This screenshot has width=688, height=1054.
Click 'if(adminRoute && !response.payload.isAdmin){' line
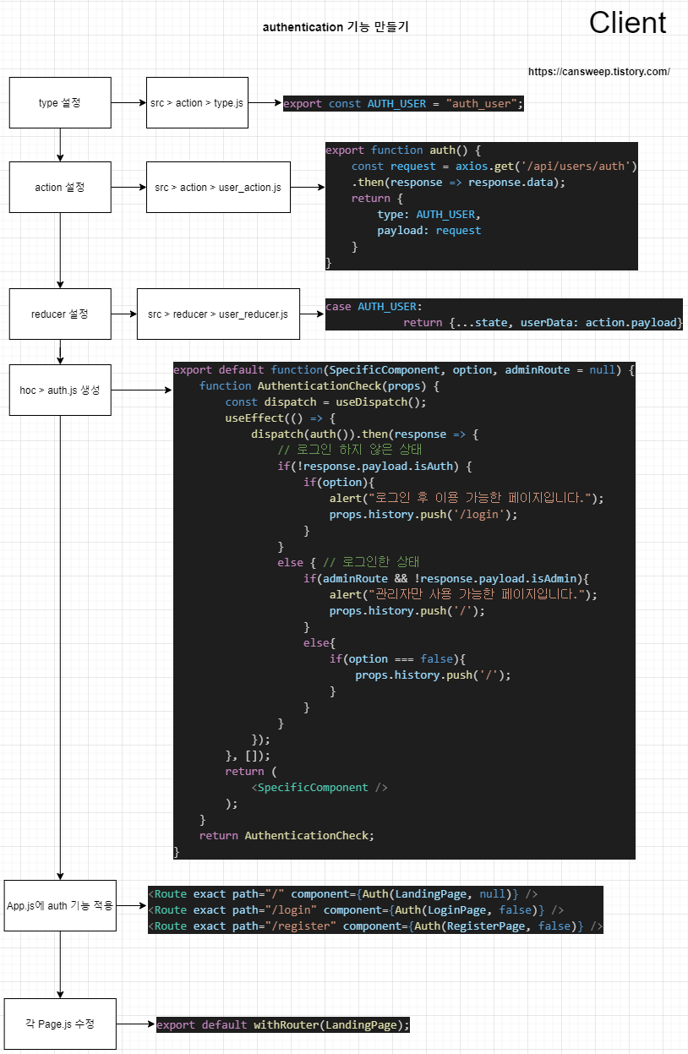(x=446, y=579)
